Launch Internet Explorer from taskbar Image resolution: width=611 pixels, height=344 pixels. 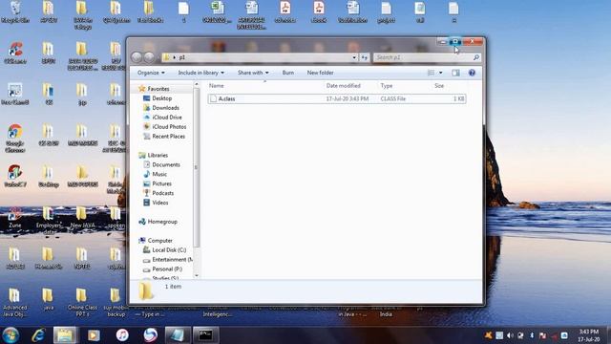38,335
